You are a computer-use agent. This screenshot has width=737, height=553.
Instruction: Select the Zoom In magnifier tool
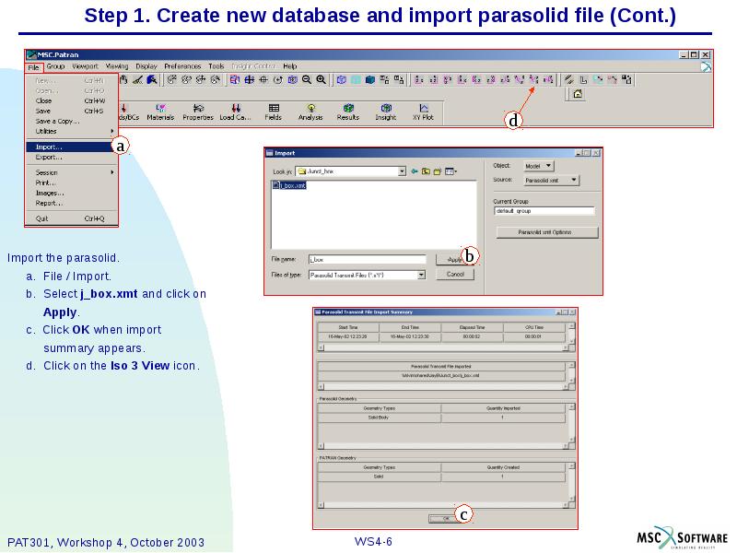[x=320, y=81]
